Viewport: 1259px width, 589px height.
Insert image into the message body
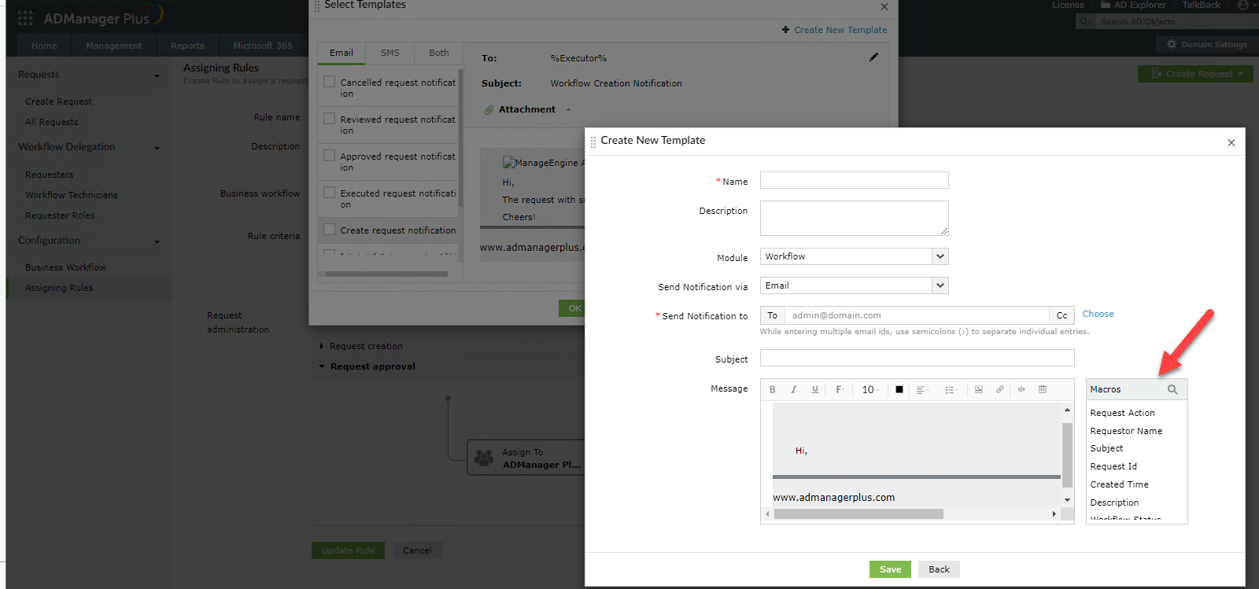click(979, 389)
